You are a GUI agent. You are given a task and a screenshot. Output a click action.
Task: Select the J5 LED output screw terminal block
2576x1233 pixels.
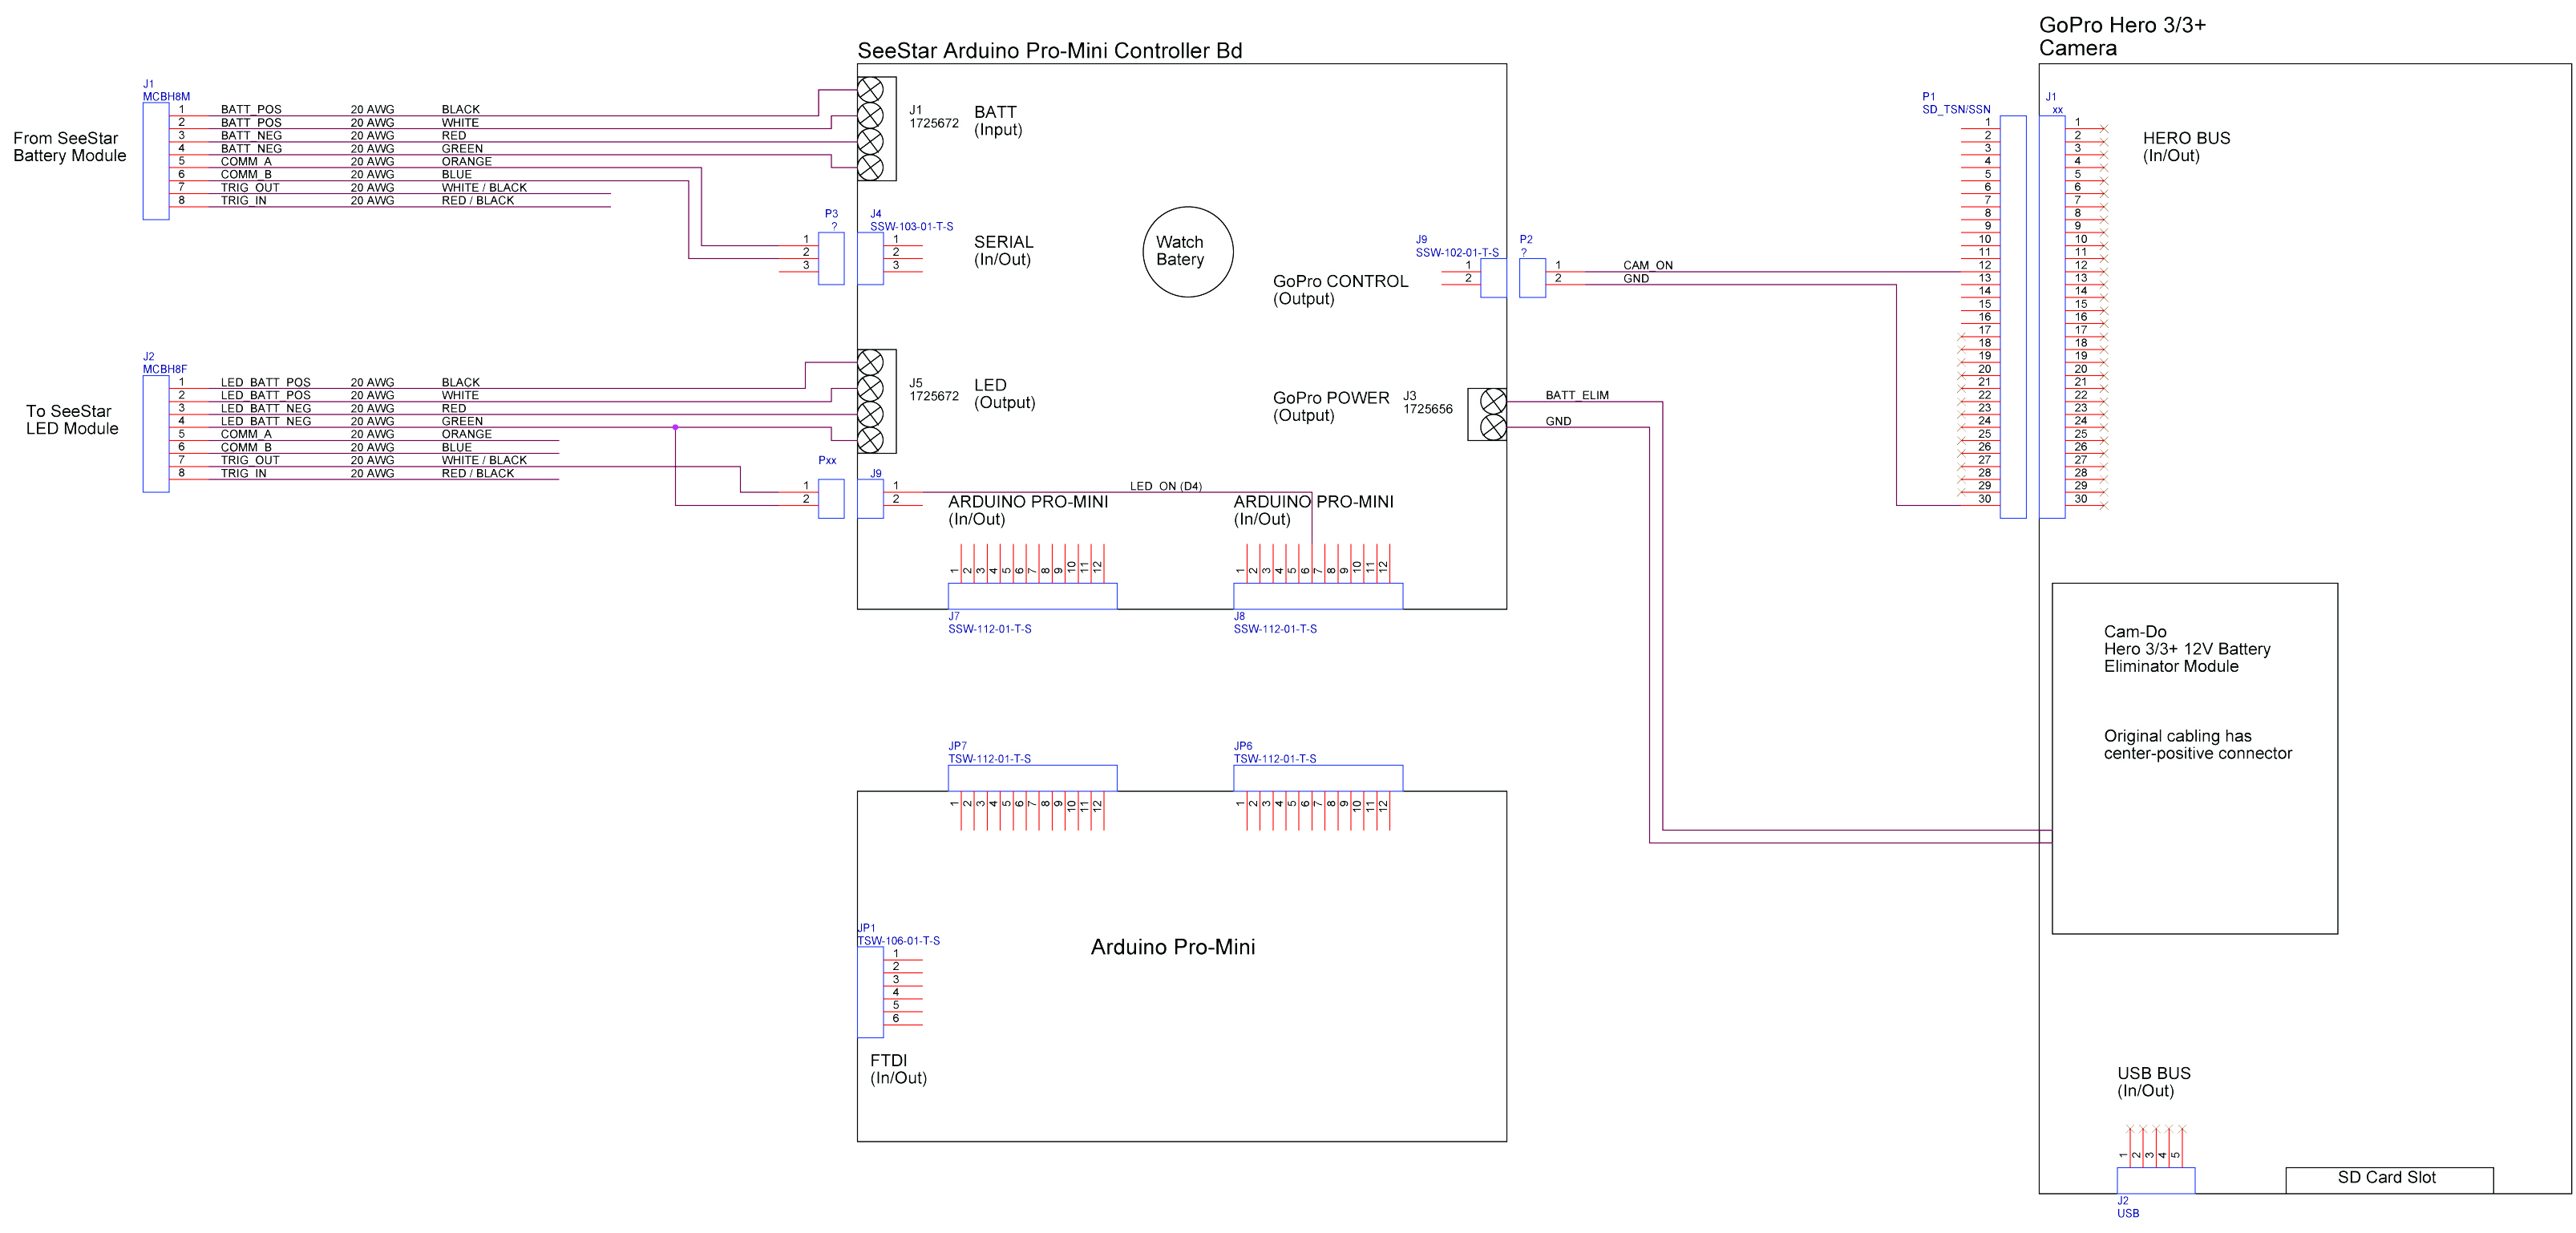pos(876,401)
